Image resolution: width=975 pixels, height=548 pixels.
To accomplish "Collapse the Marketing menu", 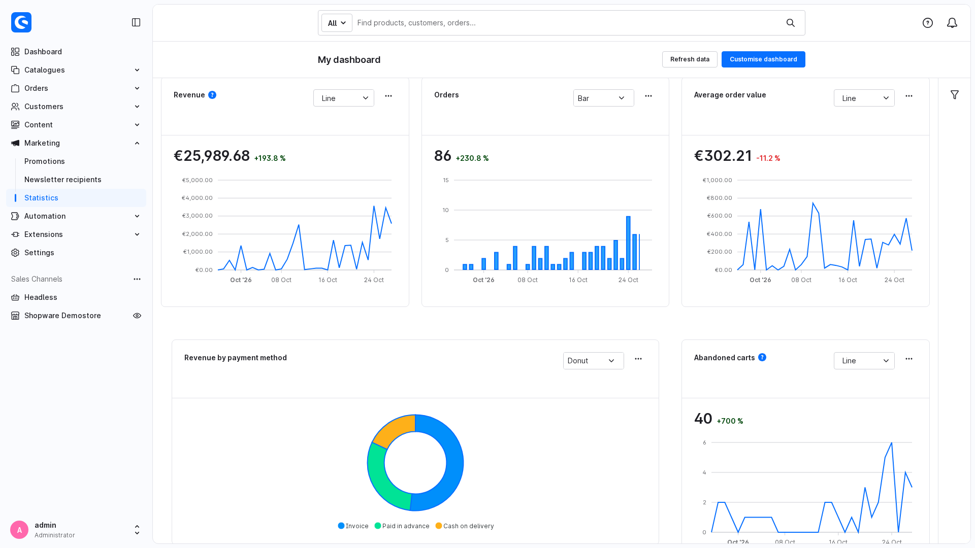I will click(x=76, y=143).
